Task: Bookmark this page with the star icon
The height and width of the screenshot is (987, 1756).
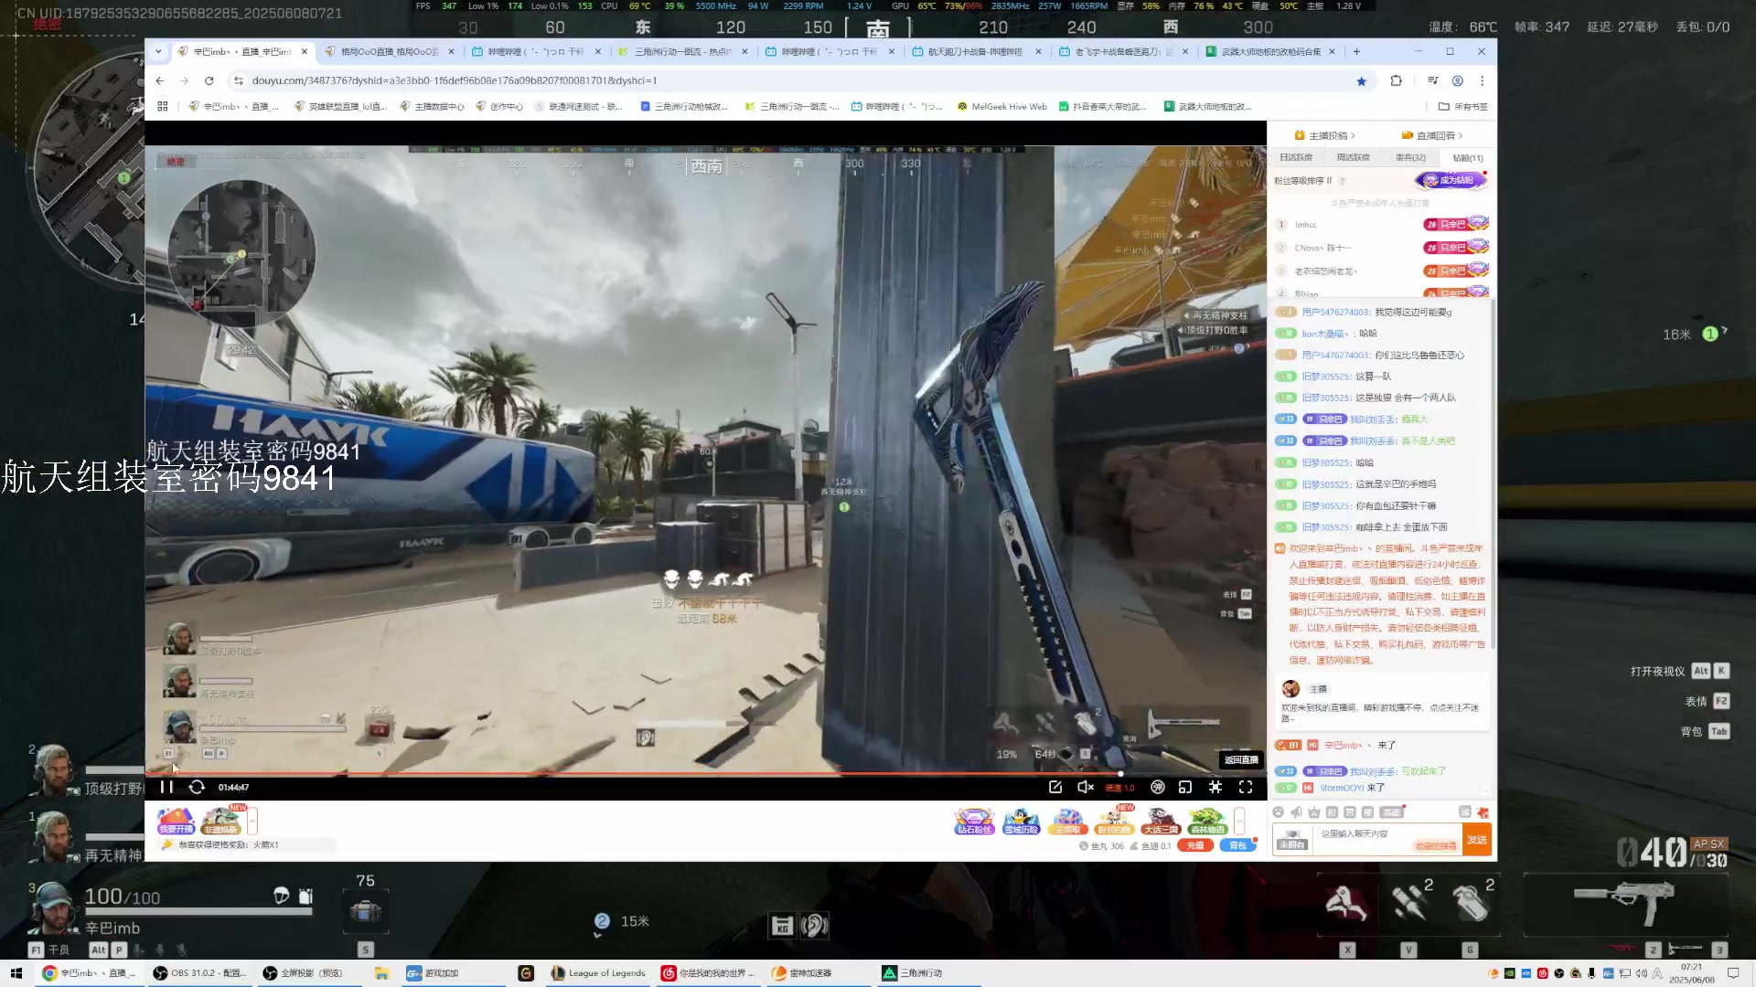Action: click(1361, 81)
